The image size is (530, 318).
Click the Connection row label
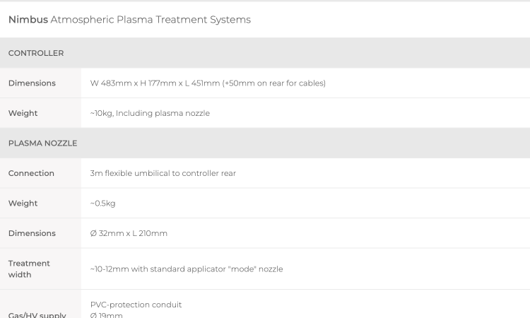[31, 173]
